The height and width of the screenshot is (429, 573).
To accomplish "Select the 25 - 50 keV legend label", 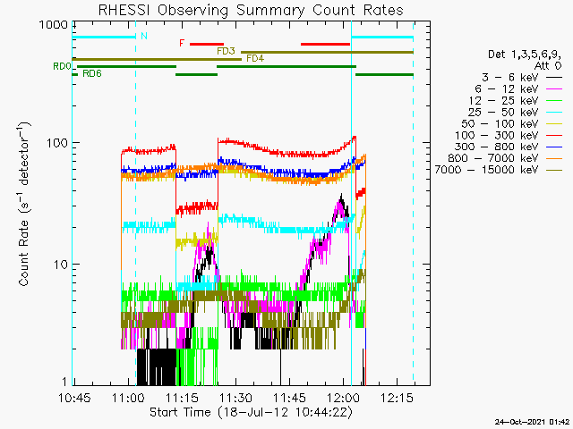I will (503, 112).
